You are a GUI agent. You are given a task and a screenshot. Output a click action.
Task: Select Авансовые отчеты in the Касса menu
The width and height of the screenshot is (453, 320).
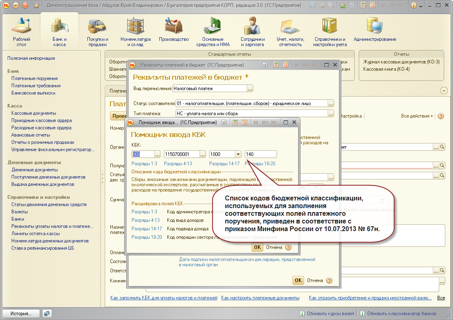31,135
